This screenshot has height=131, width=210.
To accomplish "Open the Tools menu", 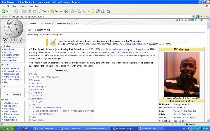I will click(x=31, y=6).
